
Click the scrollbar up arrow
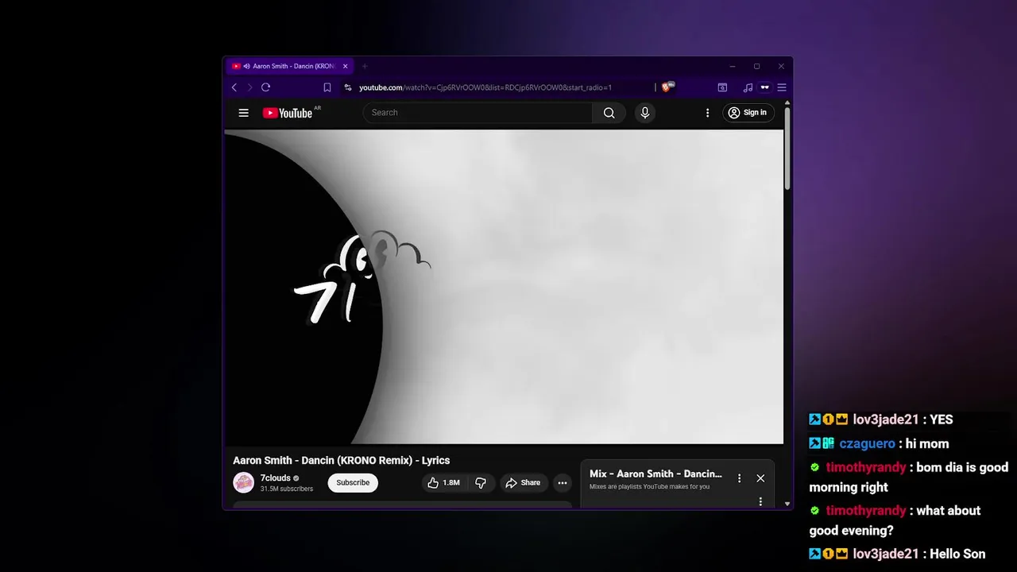[x=787, y=102]
